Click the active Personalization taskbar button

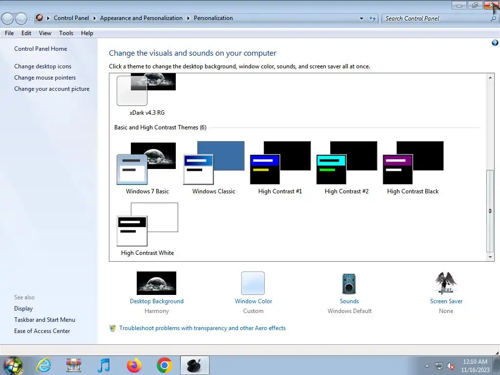pos(194,365)
